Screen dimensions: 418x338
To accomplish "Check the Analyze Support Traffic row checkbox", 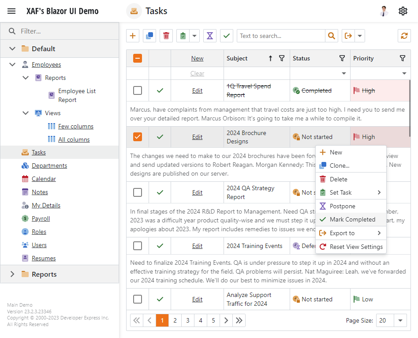I will 138,299.
